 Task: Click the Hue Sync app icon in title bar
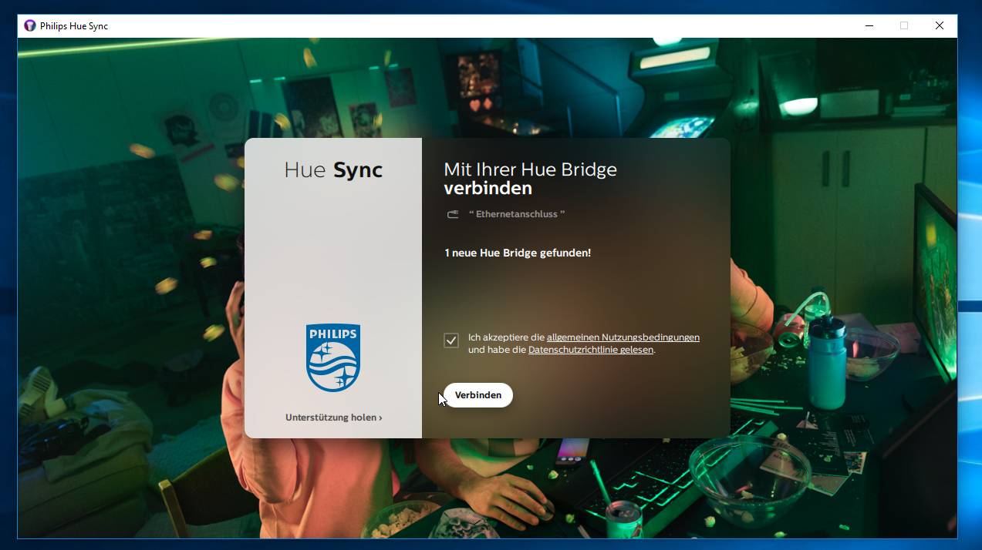[30, 25]
